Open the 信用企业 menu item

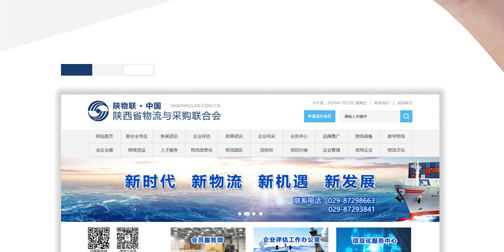click(364, 150)
